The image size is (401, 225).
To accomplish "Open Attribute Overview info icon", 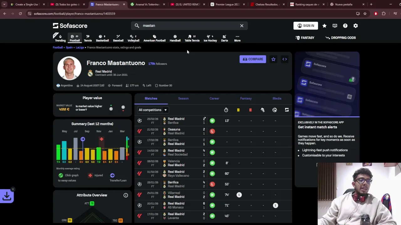I will coord(126,195).
